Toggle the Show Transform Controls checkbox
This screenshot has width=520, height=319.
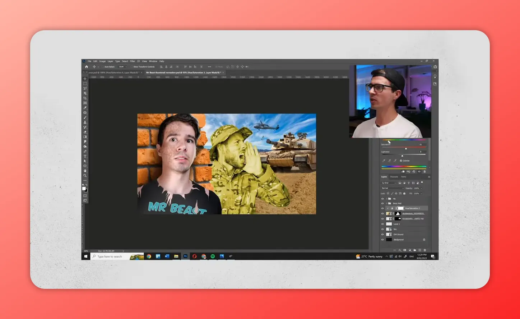[131, 67]
